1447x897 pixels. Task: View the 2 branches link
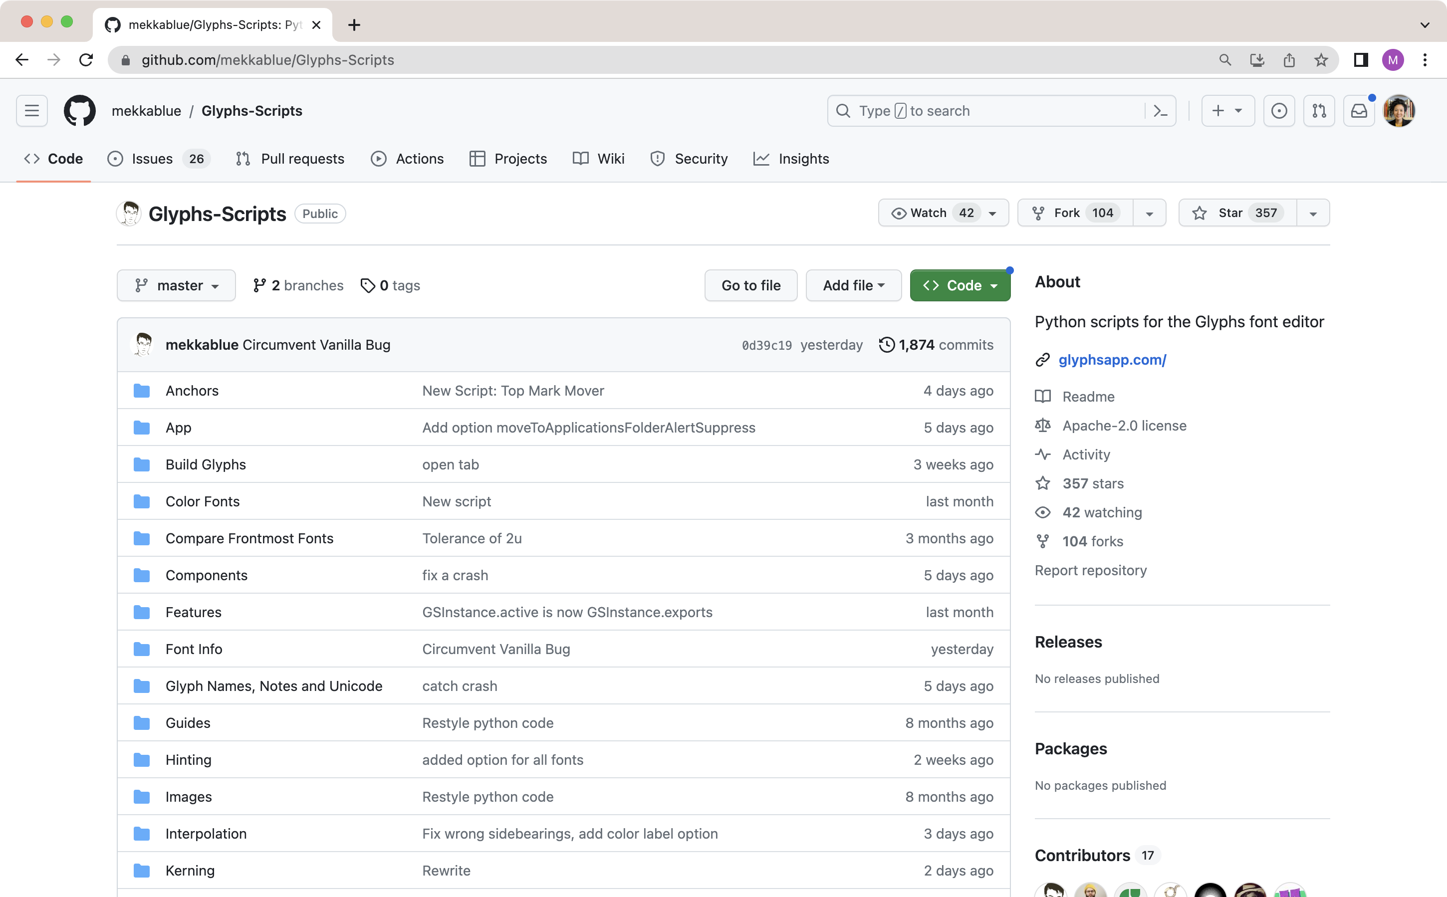pyautogui.click(x=298, y=285)
